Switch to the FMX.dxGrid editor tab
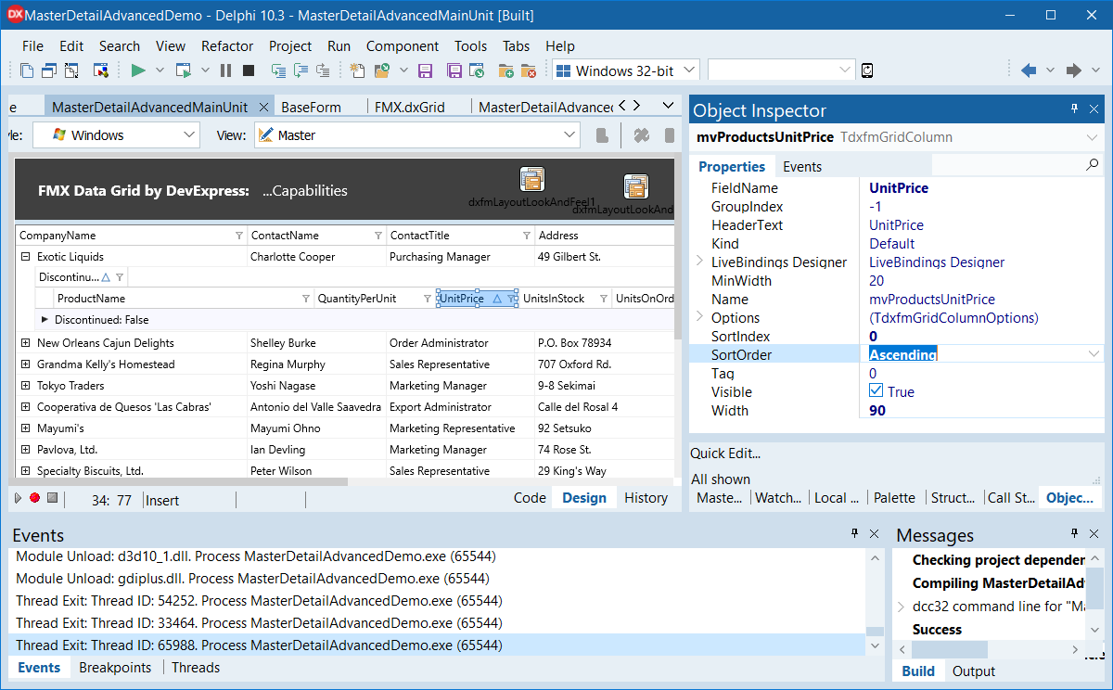 click(410, 107)
